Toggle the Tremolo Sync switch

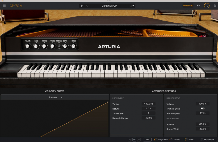pos(203,108)
